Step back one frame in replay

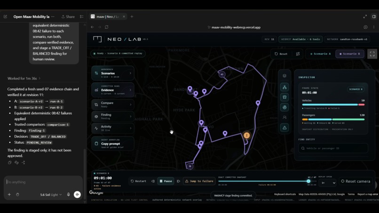[x=153, y=181]
